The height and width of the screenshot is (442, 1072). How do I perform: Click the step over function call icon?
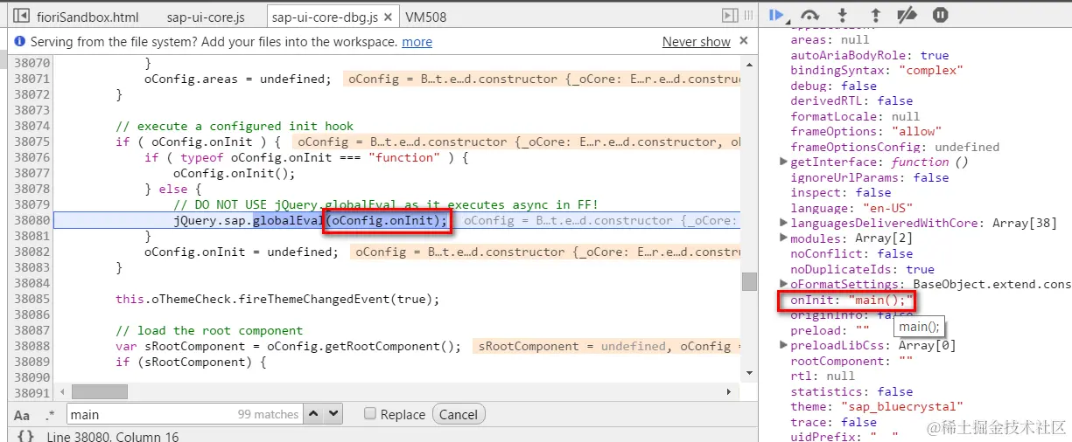[810, 15]
